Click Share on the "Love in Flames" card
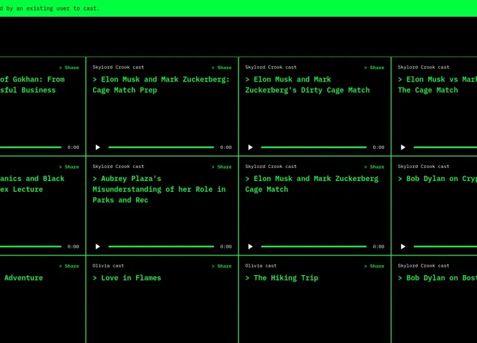Image resolution: width=477 pixels, height=343 pixels. [222, 266]
